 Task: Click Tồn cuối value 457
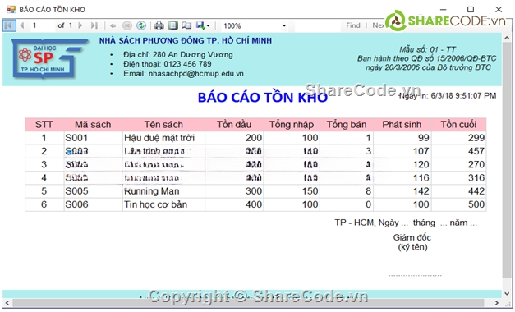coord(458,151)
